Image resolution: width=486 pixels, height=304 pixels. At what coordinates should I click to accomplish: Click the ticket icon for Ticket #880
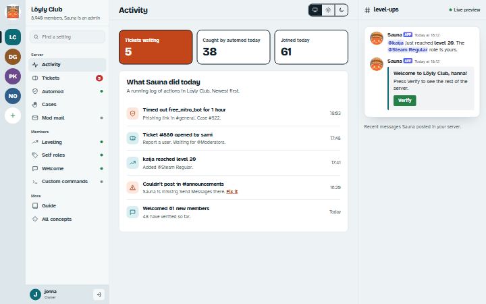[x=132, y=138]
